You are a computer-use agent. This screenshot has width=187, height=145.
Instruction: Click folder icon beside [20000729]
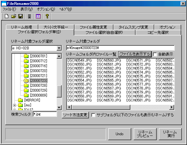pyautogui.click(x=26, y=90)
